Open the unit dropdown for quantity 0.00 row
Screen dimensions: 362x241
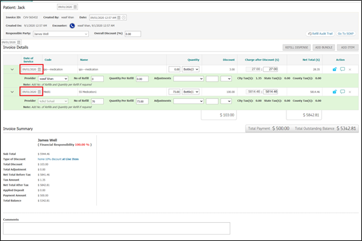[191, 69]
